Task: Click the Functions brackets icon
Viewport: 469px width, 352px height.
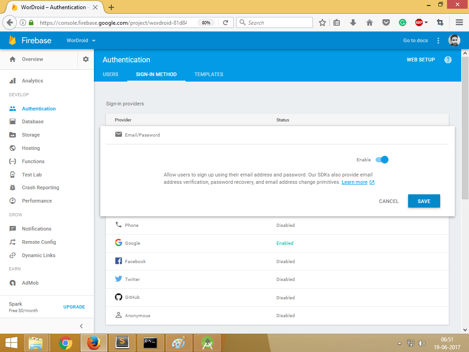Action: point(12,161)
